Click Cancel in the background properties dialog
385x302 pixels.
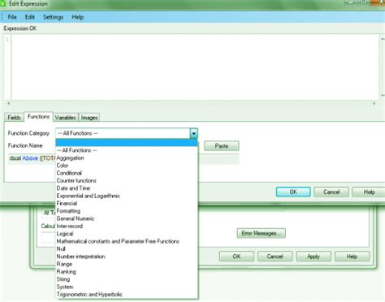tap(275, 257)
